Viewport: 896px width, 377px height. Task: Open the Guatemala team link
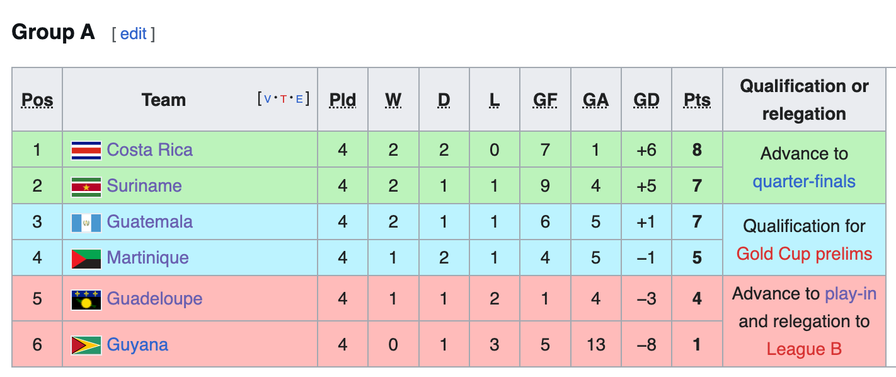tap(149, 222)
